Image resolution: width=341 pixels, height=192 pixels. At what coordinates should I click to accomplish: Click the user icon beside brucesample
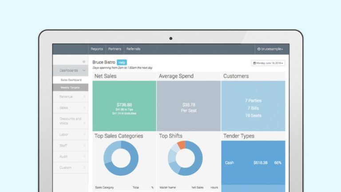[x=259, y=49]
